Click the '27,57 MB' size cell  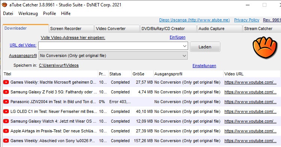click(x=144, y=82)
